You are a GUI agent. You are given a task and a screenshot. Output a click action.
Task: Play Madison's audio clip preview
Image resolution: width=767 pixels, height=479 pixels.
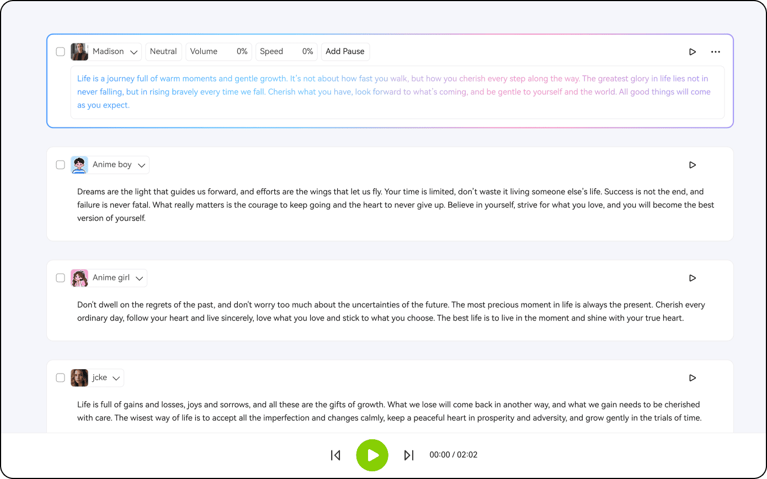(693, 51)
